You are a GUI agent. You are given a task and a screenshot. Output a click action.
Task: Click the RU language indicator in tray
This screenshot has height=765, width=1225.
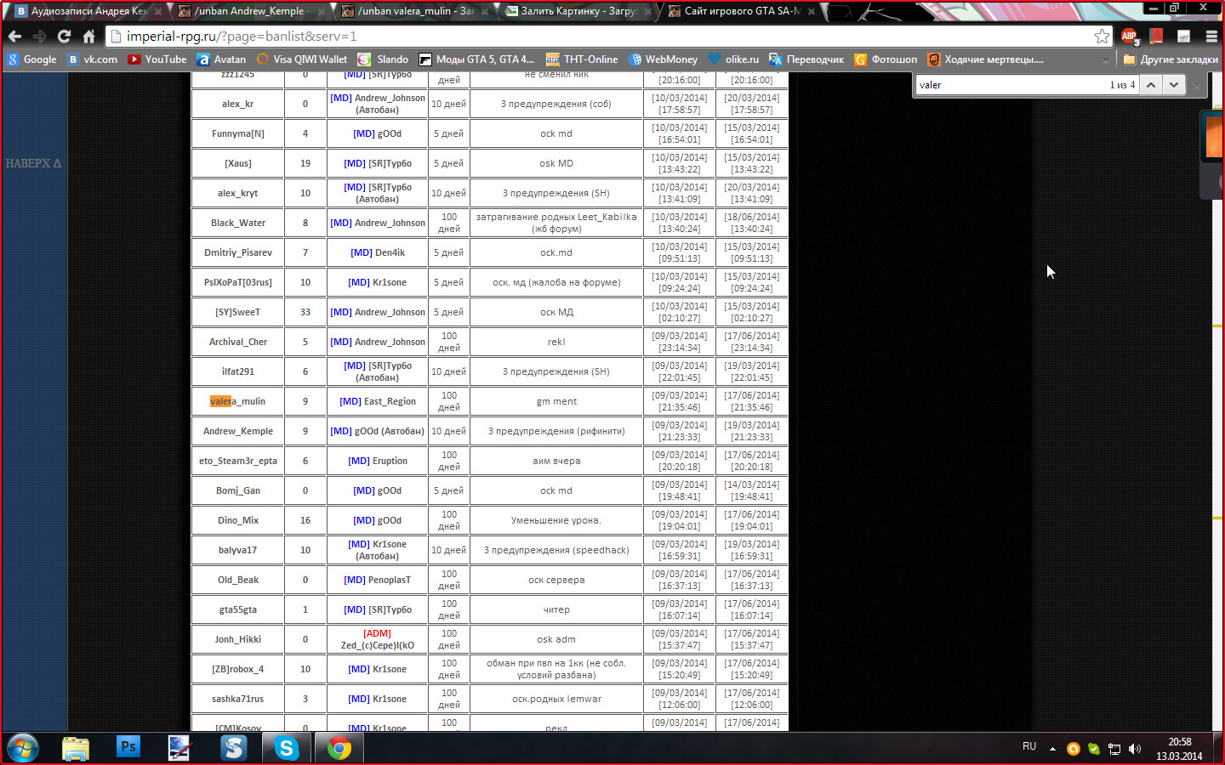point(1029,746)
